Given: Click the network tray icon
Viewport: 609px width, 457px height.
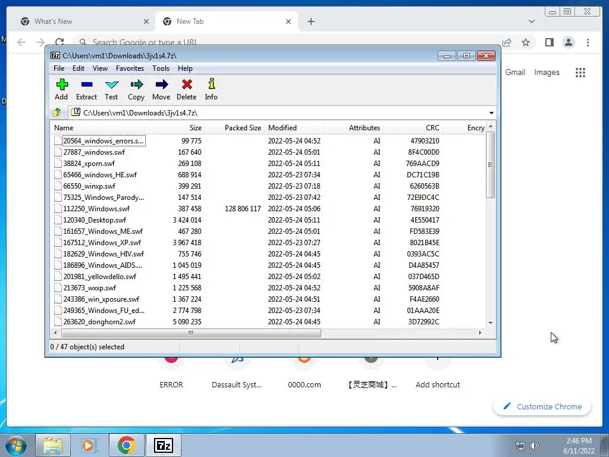Looking at the screenshot, I should pos(520,446).
